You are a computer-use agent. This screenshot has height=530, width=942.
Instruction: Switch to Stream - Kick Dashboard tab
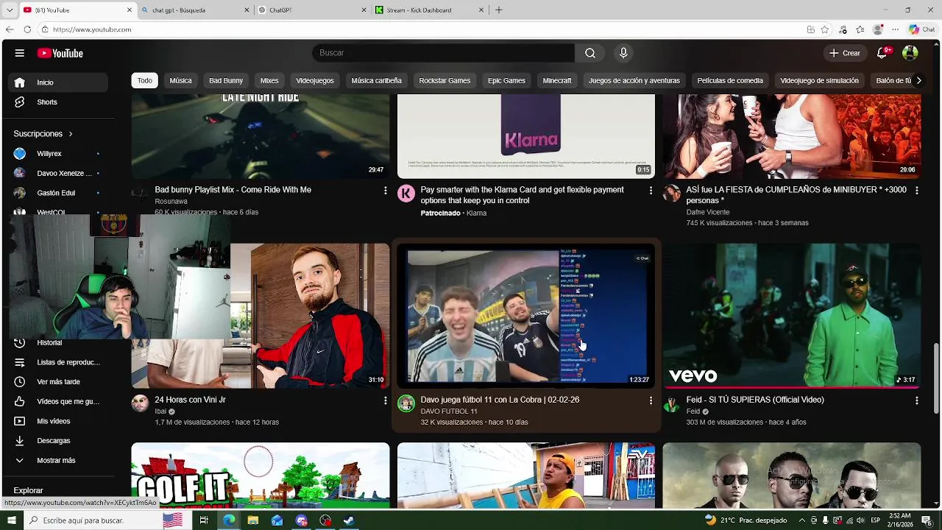pyautogui.click(x=429, y=10)
